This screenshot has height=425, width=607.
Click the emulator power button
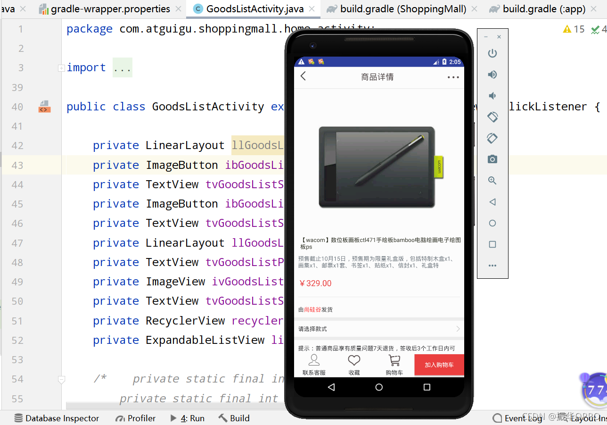[492, 53]
